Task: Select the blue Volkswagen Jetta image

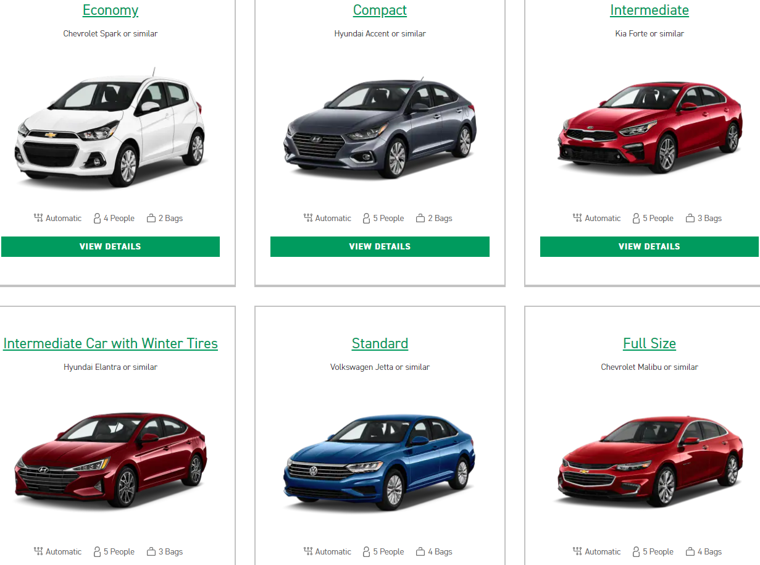Action: [380, 462]
